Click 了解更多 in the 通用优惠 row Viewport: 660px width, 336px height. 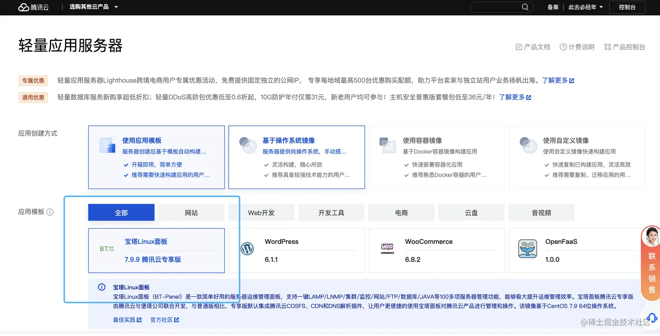(x=515, y=97)
